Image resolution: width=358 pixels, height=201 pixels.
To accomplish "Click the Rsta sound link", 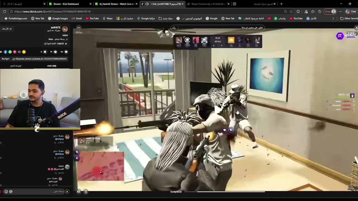I will [58, 39].
